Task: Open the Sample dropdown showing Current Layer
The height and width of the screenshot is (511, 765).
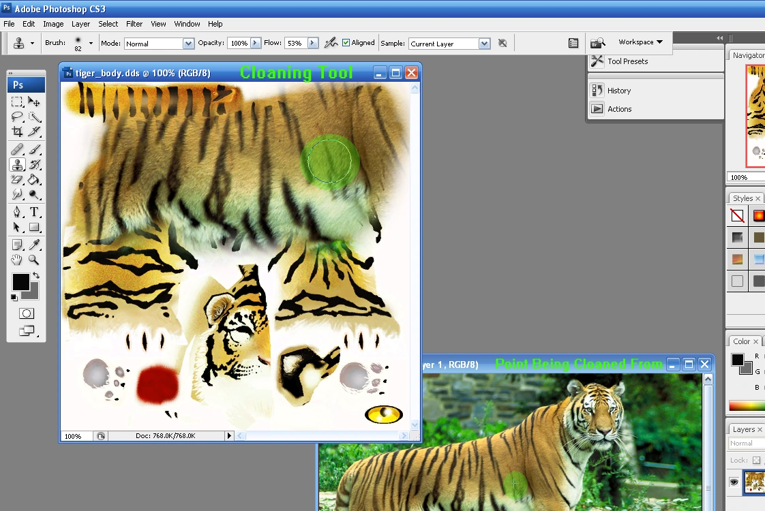Action: 449,43
